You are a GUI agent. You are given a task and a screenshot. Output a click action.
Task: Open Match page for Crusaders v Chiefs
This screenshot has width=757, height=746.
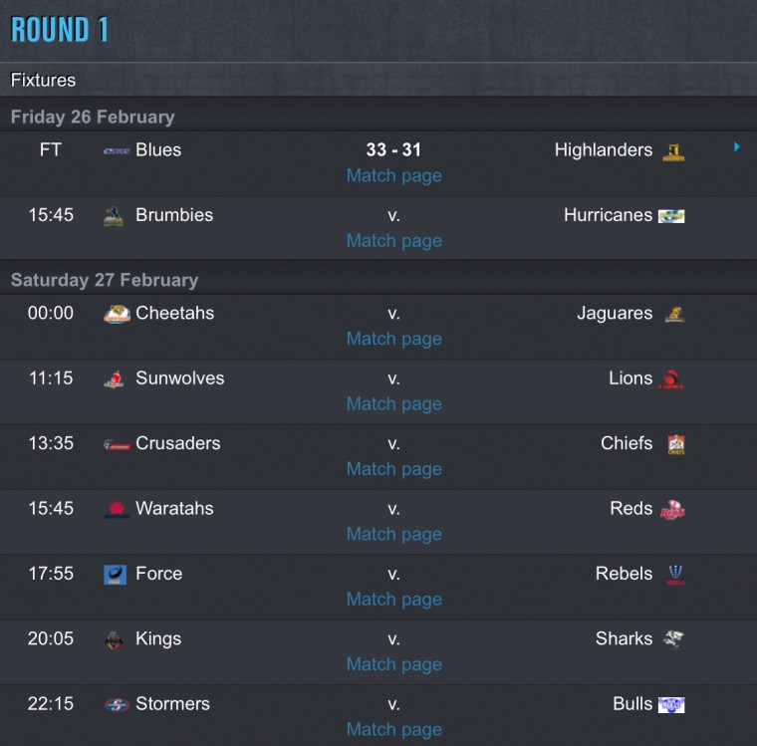[x=394, y=469]
